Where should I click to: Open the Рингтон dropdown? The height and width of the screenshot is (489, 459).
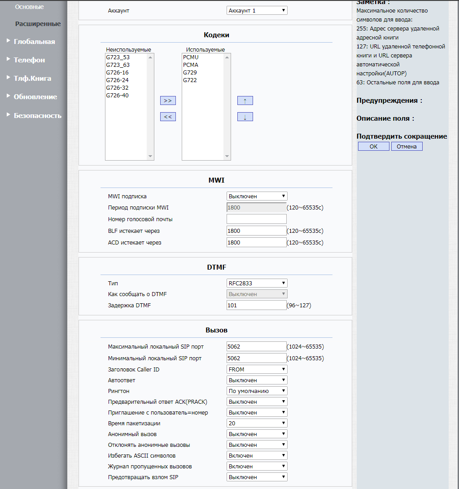click(257, 391)
